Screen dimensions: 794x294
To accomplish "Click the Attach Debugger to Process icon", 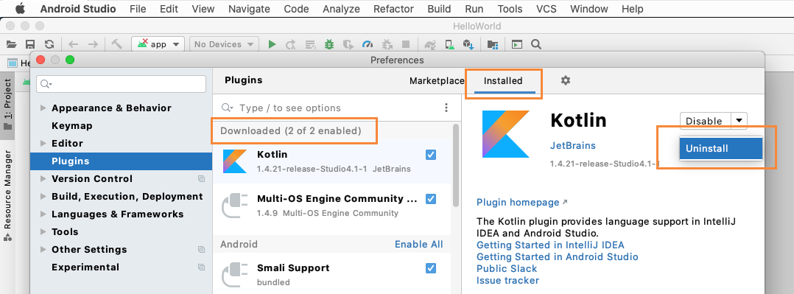I will tap(387, 45).
